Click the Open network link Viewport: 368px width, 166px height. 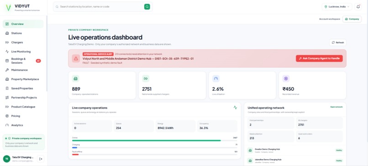336,107
